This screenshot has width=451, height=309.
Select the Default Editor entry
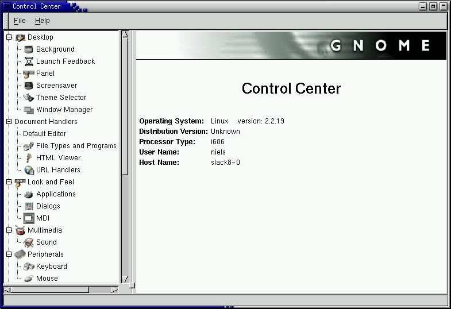(44, 134)
